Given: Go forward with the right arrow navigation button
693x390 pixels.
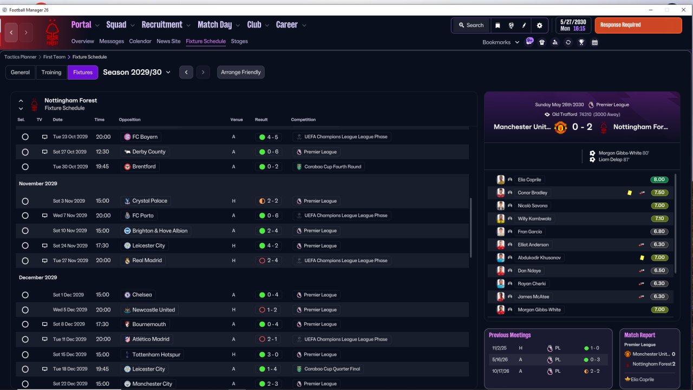Looking at the screenshot, I should point(25,32).
